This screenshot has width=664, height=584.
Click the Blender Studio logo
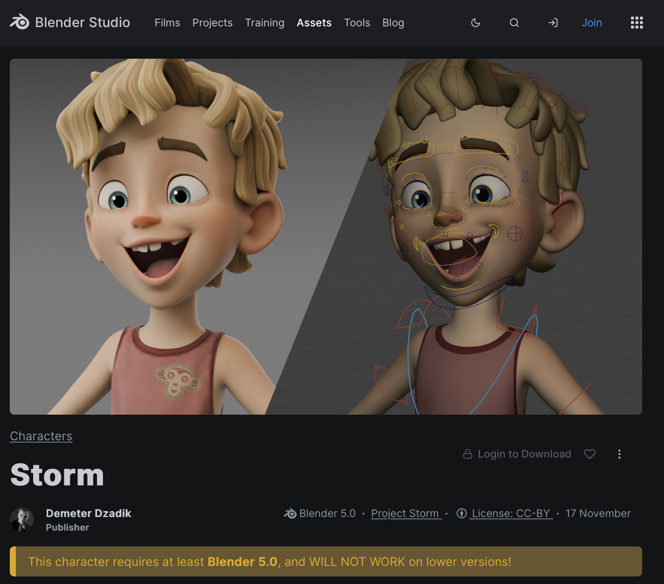(70, 23)
